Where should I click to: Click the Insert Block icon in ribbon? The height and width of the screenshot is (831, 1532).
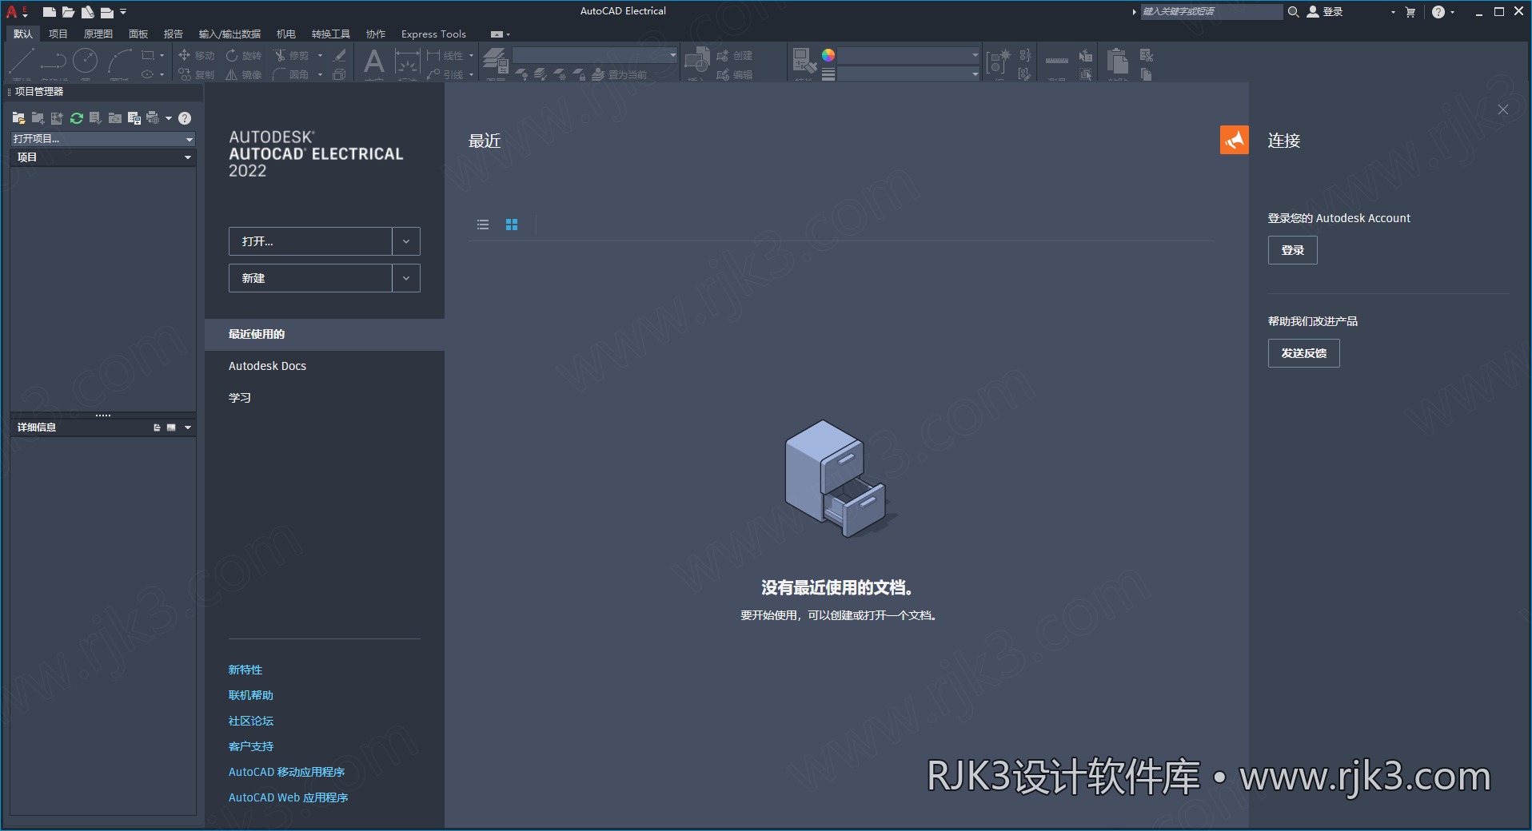(697, 61)
